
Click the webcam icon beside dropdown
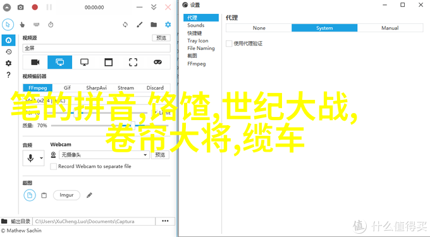(x=54, y=155)
